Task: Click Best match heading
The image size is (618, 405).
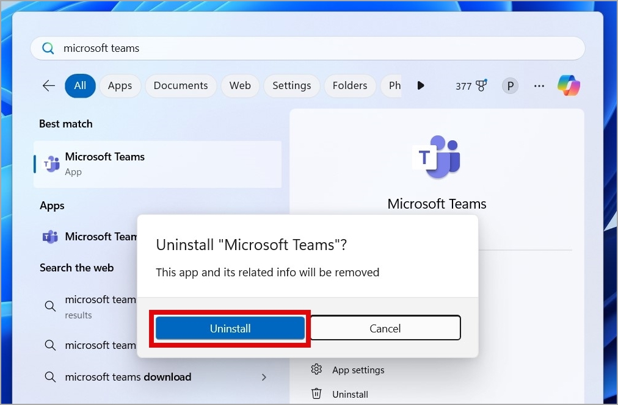Action: [66, 124]
